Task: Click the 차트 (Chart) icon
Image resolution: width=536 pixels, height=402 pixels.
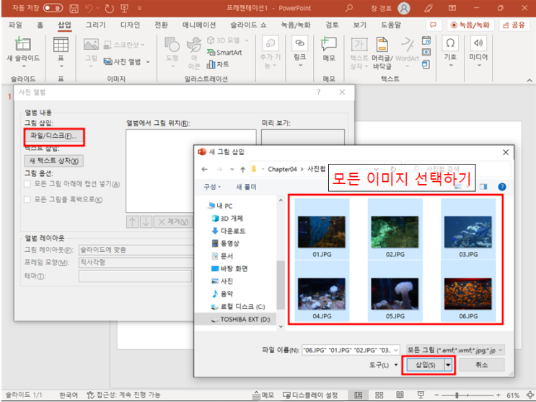Action: tap(219, 64)
